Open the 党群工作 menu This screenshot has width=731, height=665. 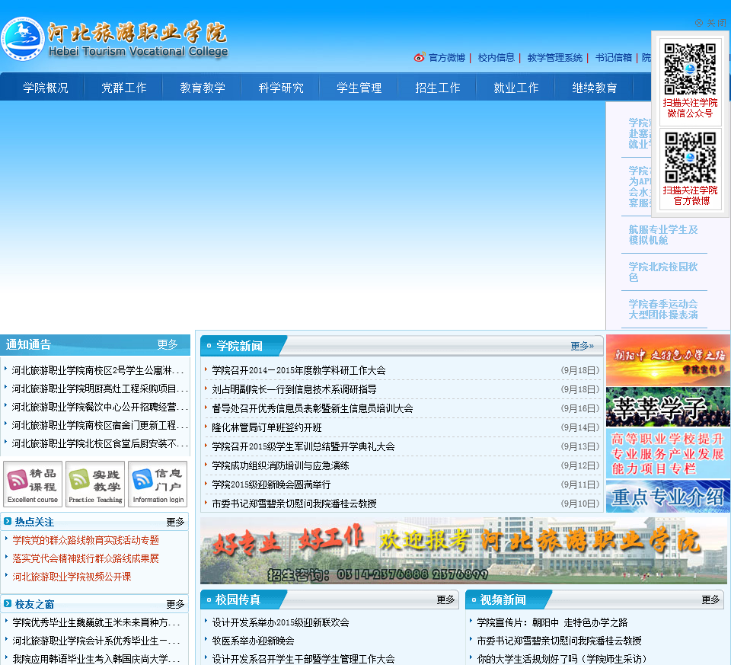(x=124, y=88)
